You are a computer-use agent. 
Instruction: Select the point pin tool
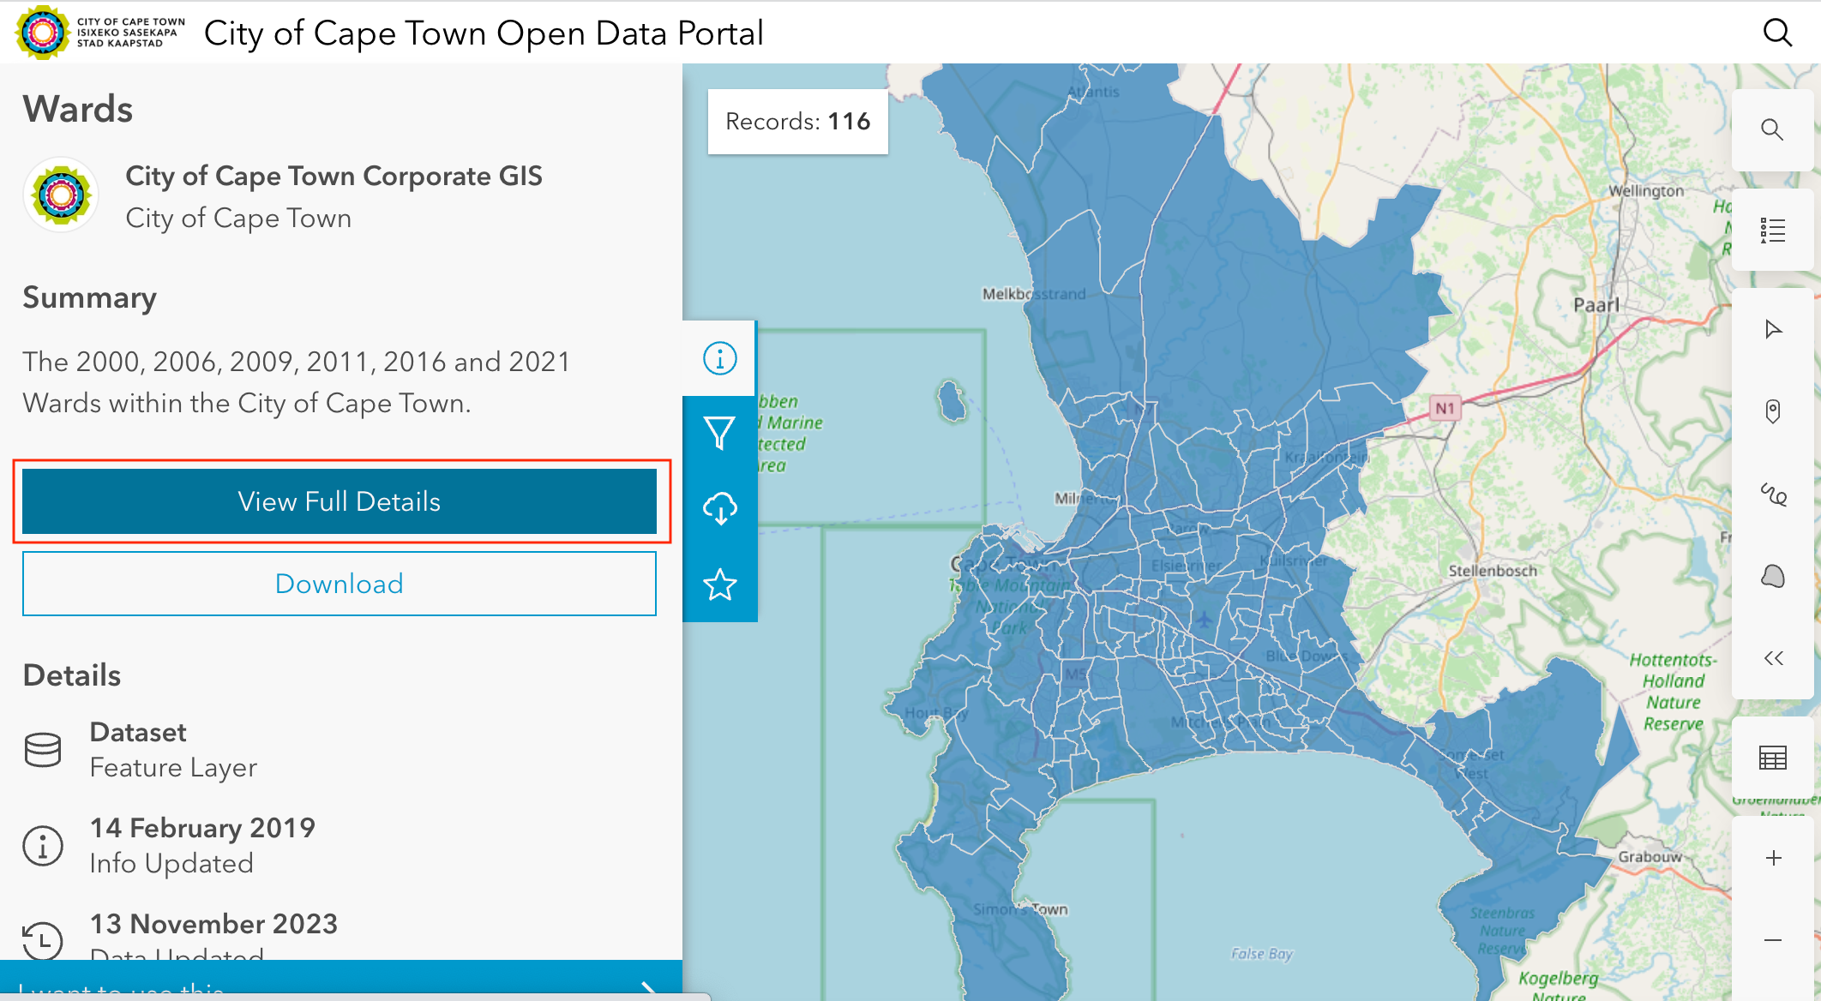[1772, 412]
